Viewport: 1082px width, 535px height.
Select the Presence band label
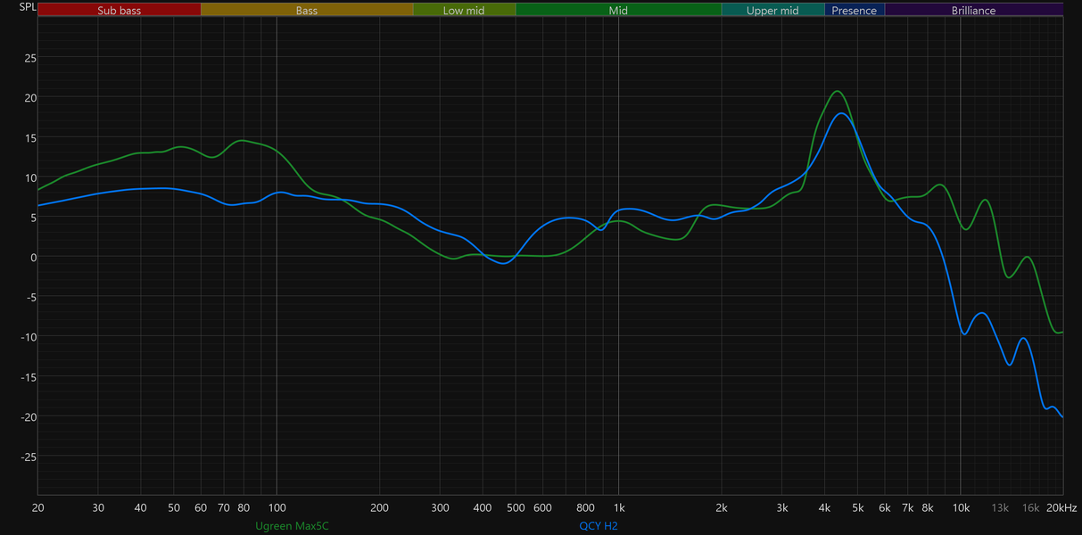(x=855, y=11)
